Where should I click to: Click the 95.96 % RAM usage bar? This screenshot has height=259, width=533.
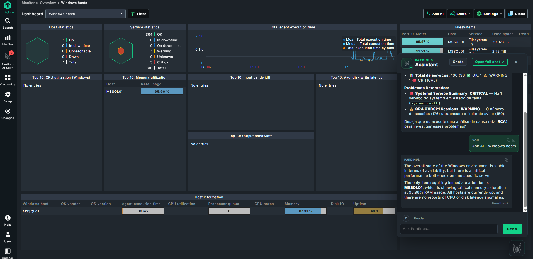[162, 91]
